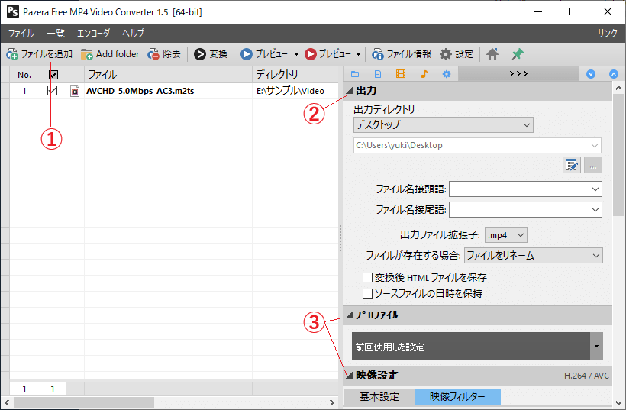The image size is (626, 410).
Task: Uncheck the row 1 file checkbox
Action: (53, 91)
